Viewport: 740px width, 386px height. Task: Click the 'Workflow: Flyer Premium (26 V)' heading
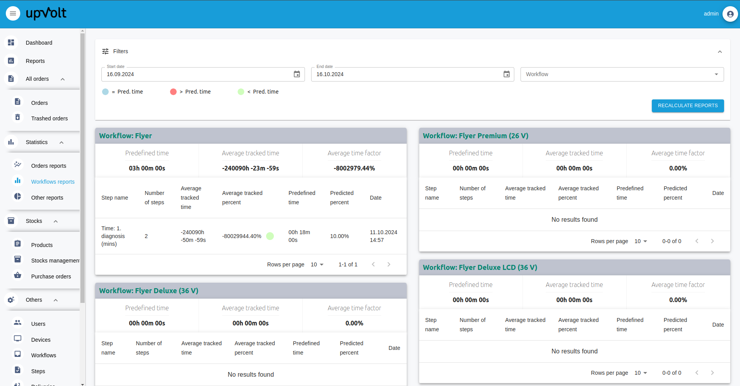coord(475,136)
